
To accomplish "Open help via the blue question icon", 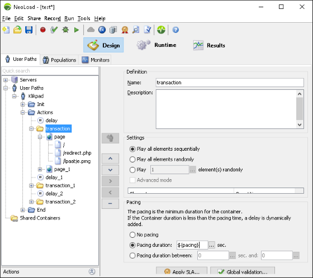I will [x=176, y=30].
